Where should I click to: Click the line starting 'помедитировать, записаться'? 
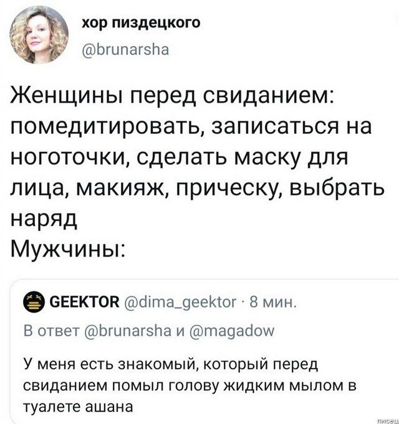click(x=191, y=128)
